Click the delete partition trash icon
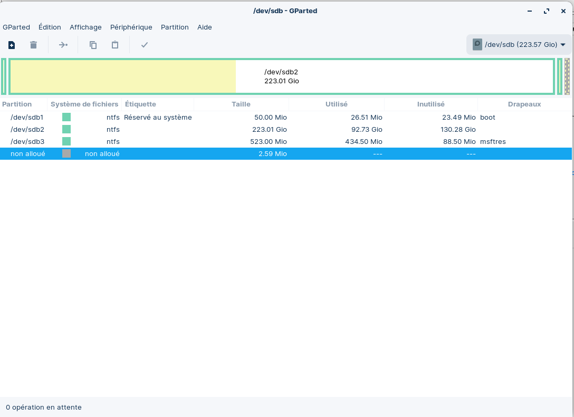This screenshot has width=574, height=417. (33, 45)
